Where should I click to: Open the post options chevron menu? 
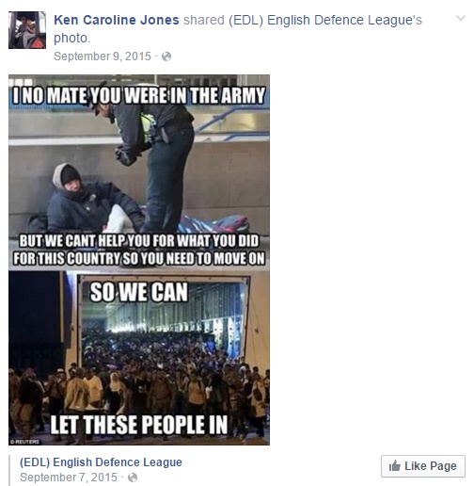click(460, 18)
